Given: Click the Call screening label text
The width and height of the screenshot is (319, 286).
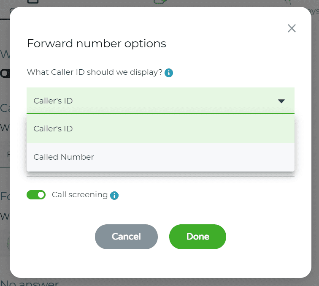Looking at the screenshot, I should click(80, 195).
